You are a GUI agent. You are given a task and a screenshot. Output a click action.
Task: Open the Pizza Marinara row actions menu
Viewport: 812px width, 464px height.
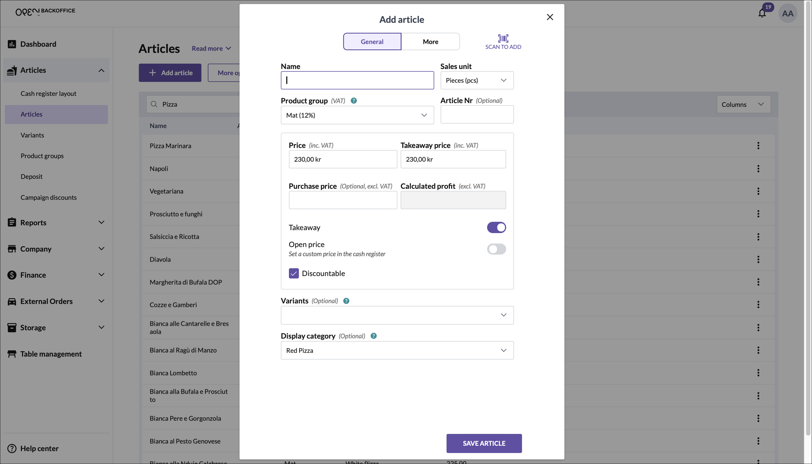pyautogui.click(x=758, y=146)
